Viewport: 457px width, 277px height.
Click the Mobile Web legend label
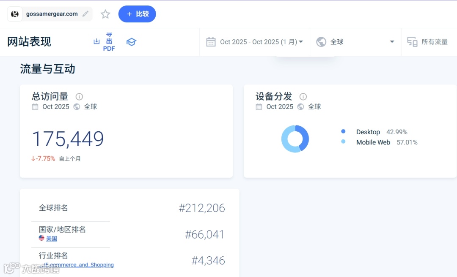pyautogui.click(x=373, y=142)
